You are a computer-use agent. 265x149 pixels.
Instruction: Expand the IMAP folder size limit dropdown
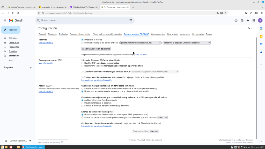(162, 117)
